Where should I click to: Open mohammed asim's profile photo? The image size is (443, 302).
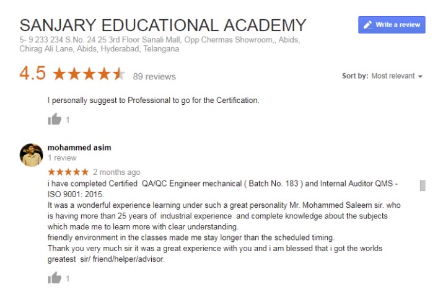click(31, 154)
